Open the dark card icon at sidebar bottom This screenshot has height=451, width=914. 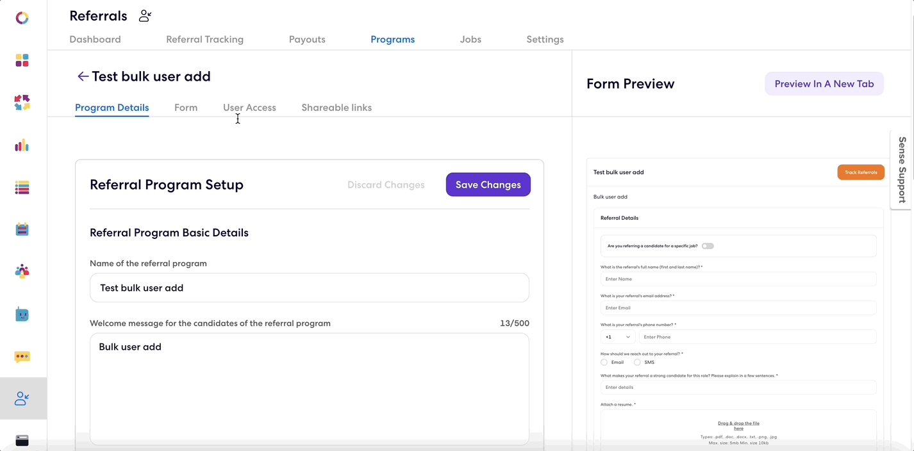tap(22, 441)
